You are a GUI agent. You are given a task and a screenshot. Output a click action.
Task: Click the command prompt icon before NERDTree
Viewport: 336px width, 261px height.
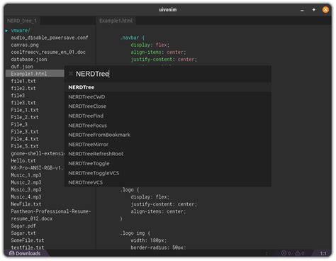71,74
